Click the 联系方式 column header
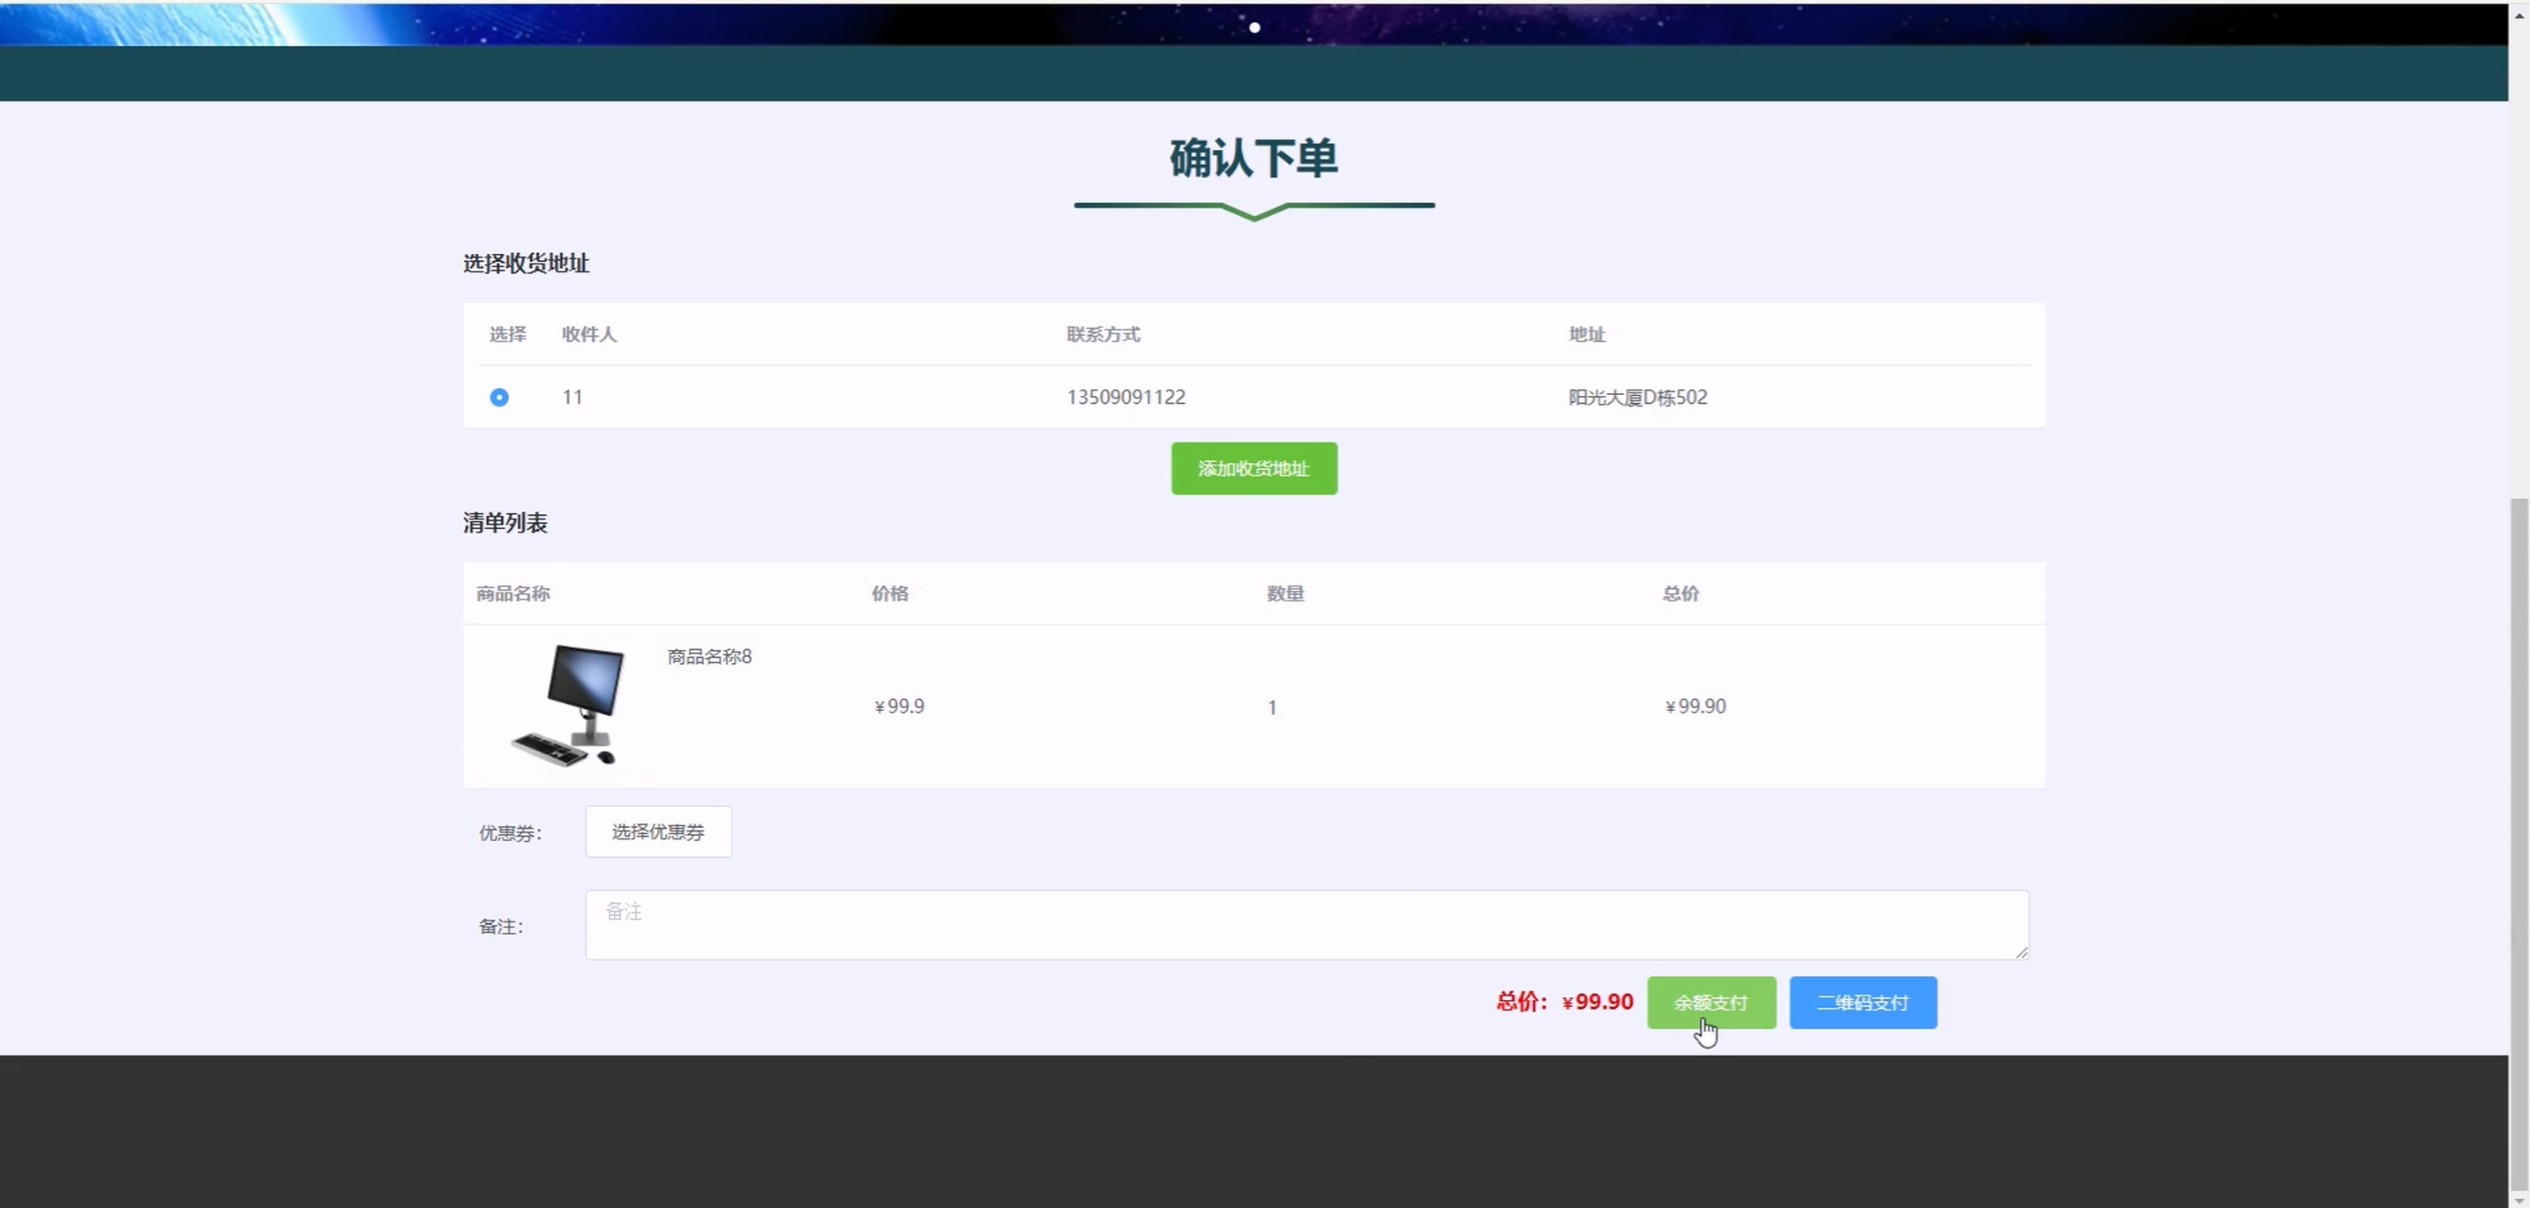 point(1103,335)
